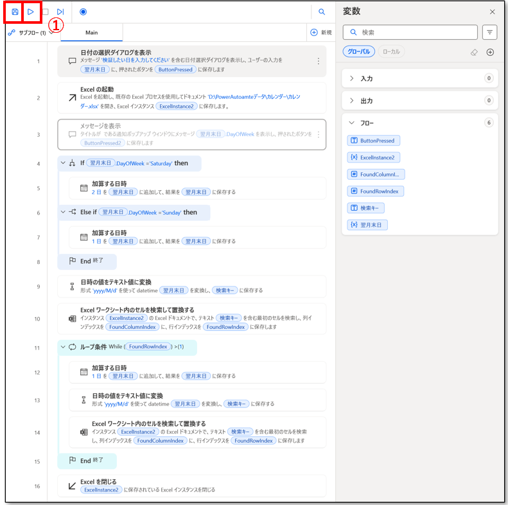Viewport: 508px width, 505px height.
Task: Start the recorder icon
Action: (x=83, y=12)
